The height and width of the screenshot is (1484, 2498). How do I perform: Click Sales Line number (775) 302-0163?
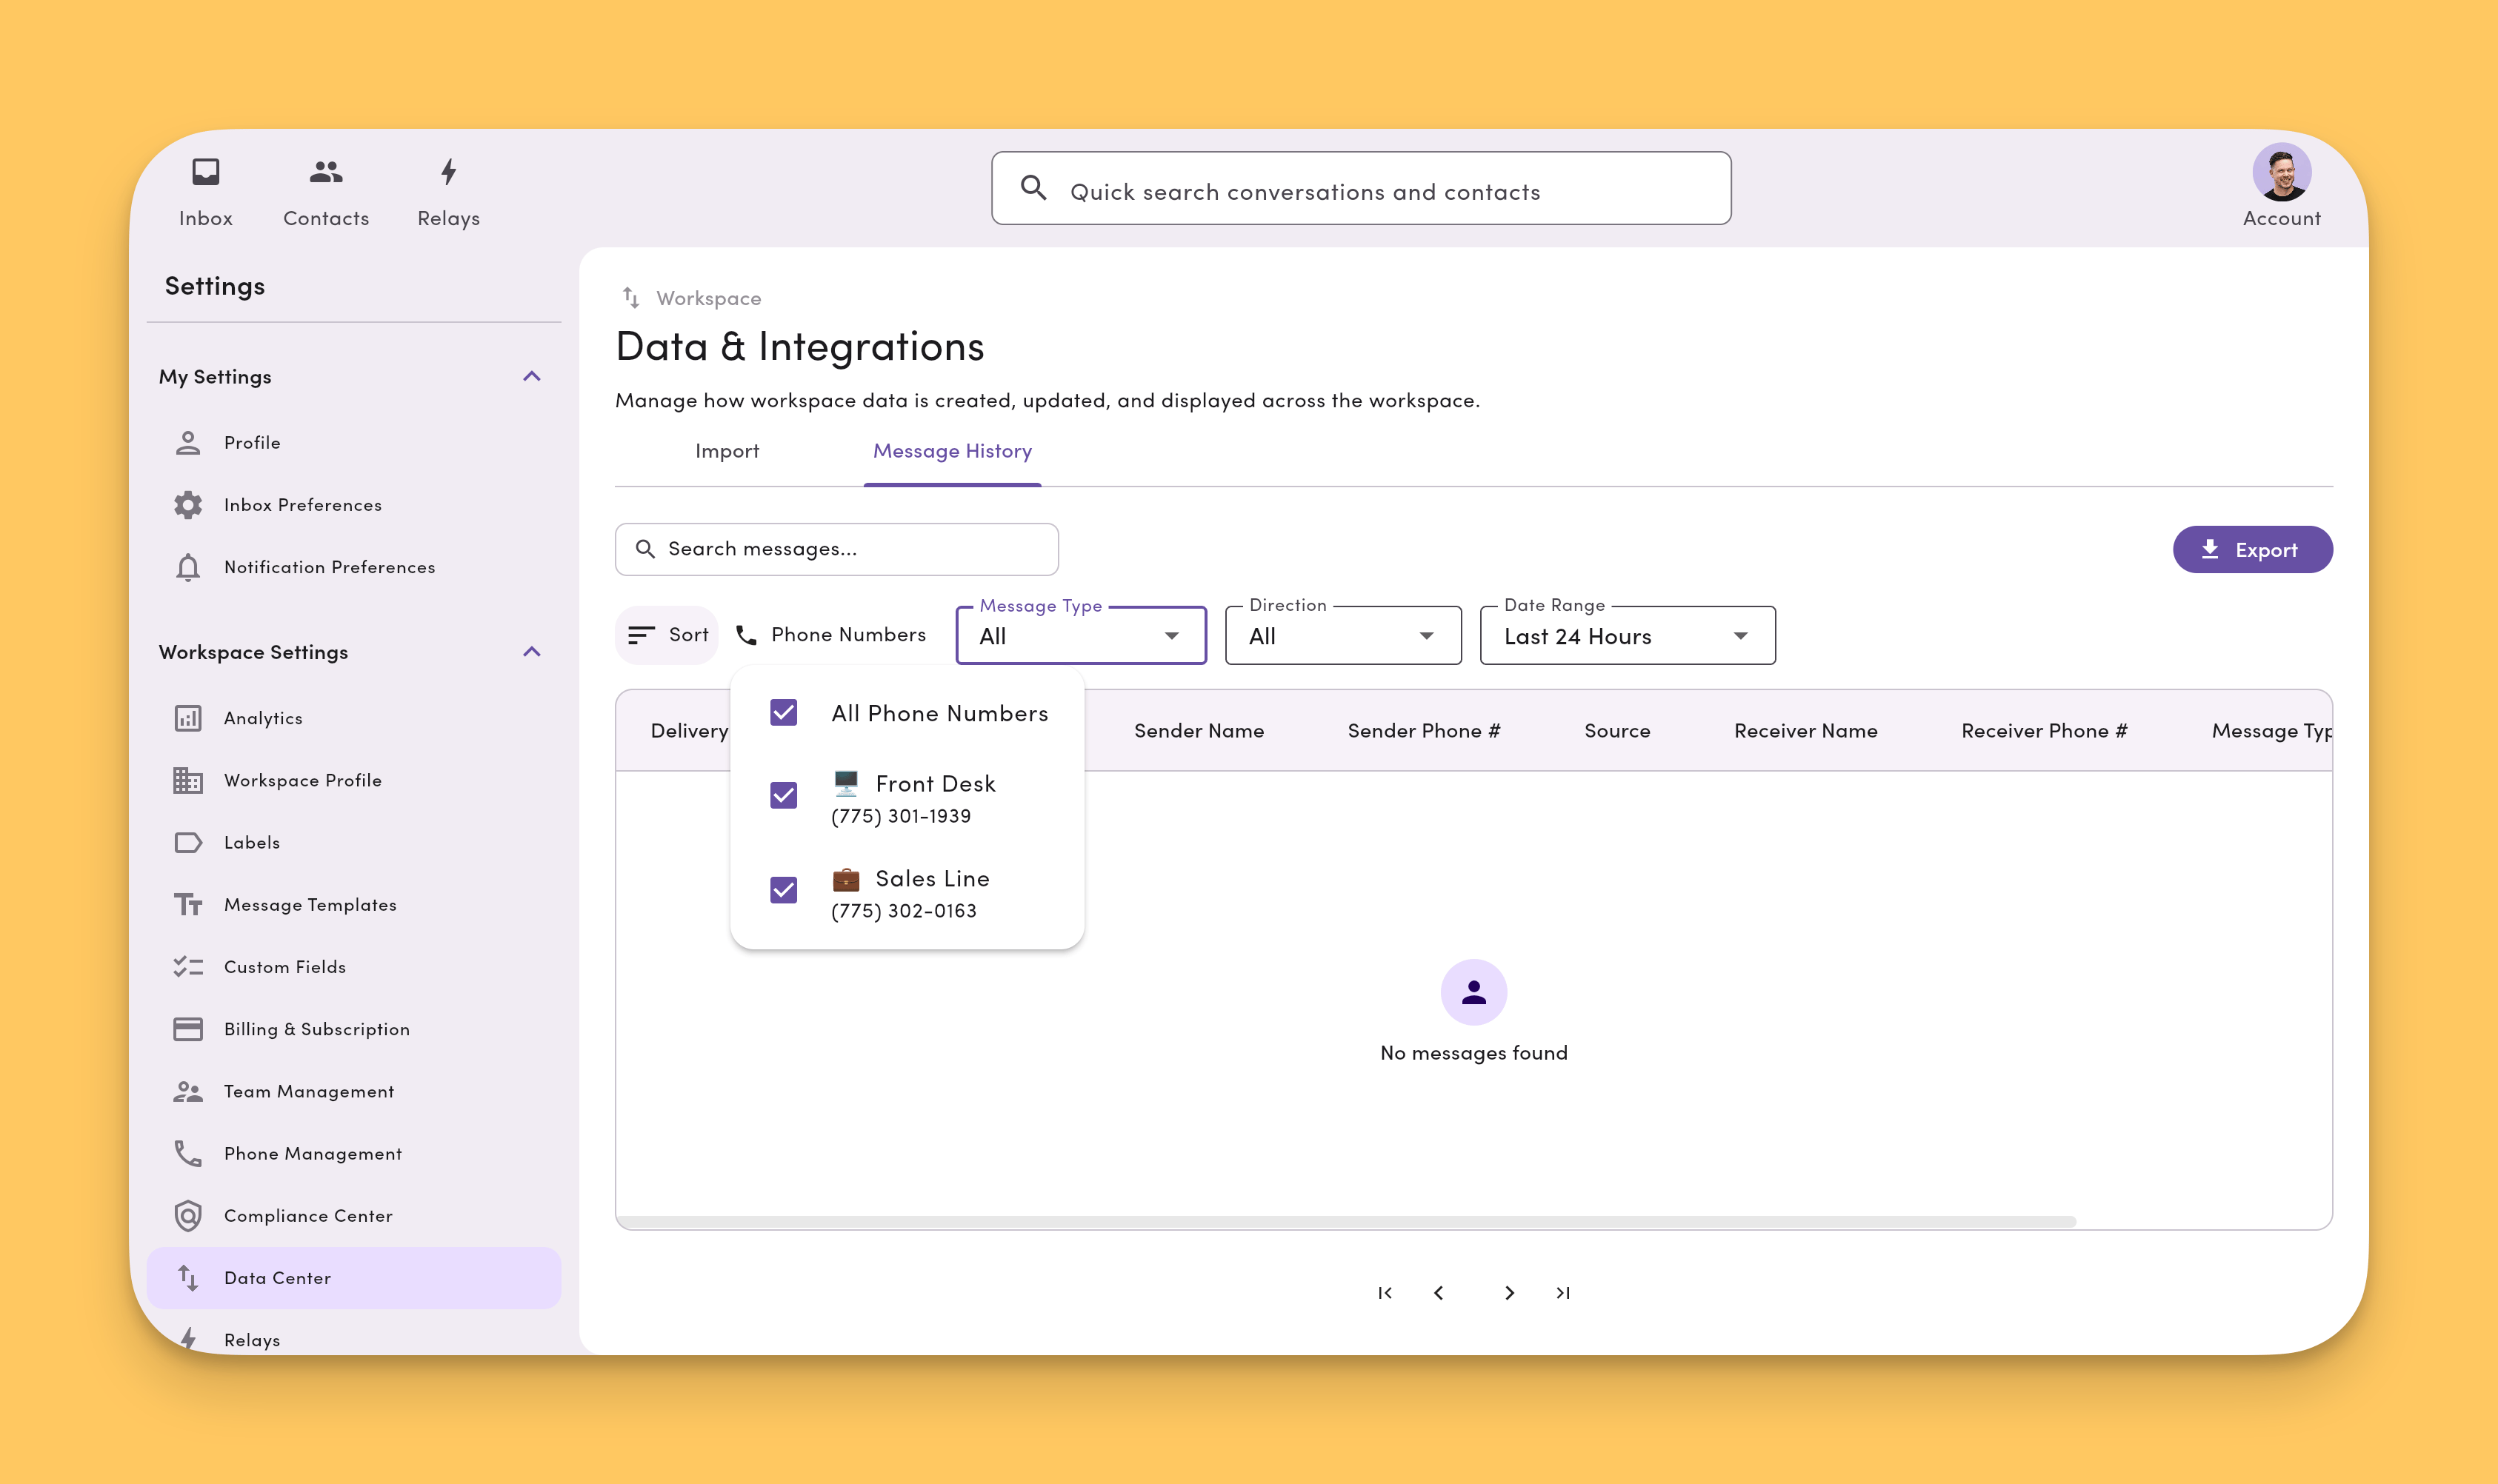[x=903, y=911]
